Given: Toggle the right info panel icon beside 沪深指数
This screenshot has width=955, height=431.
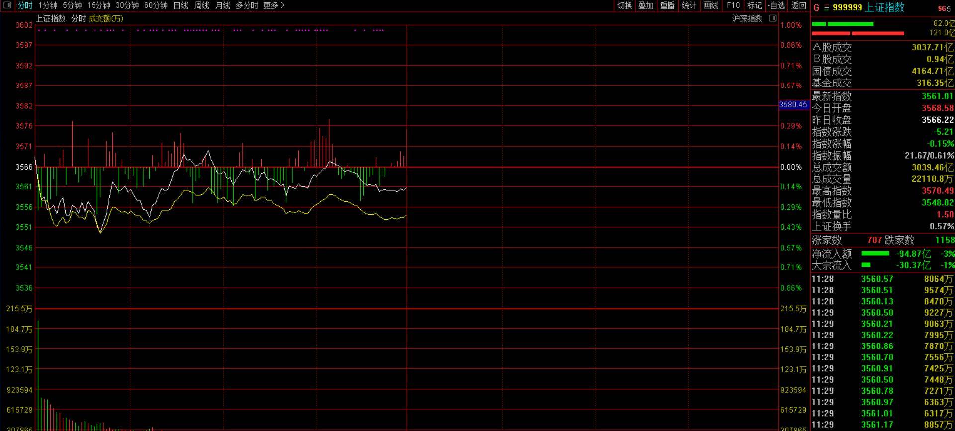Looking at the screenshot, I should pyautogui.click(x=773, y=18).
